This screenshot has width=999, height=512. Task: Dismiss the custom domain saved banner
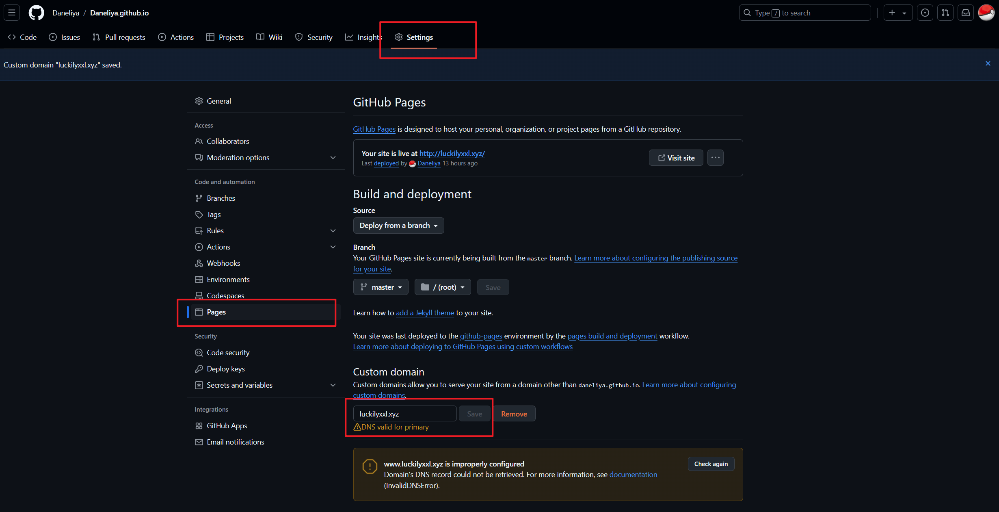tap(988, 63)
